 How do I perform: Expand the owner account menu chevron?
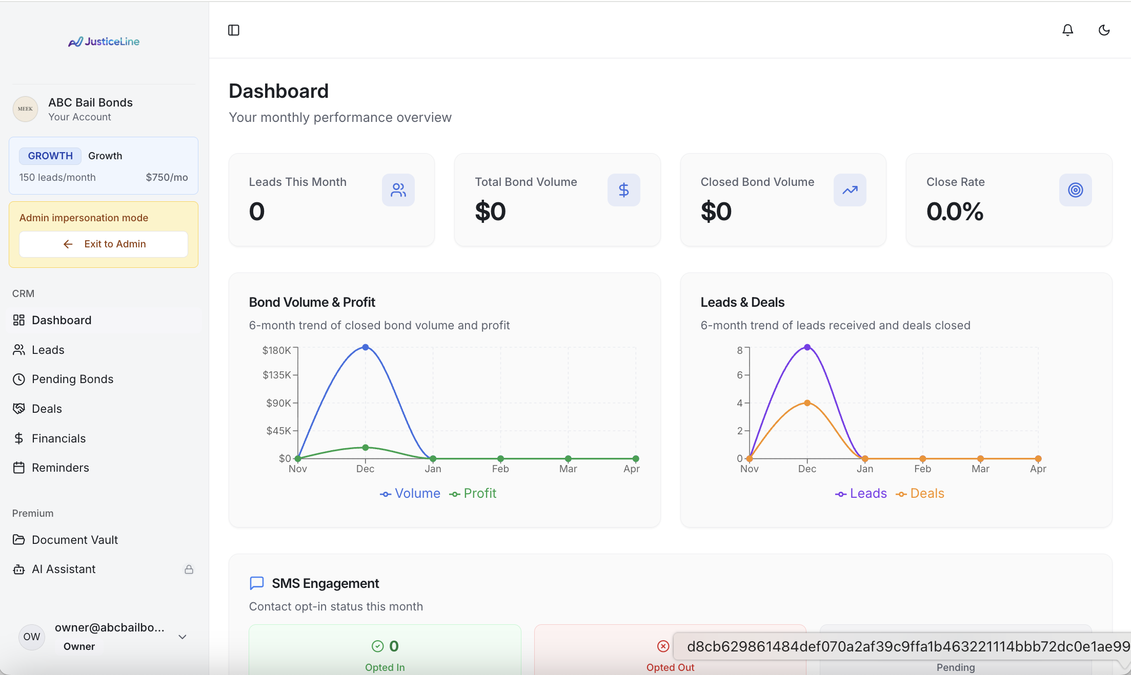[182, 637]
